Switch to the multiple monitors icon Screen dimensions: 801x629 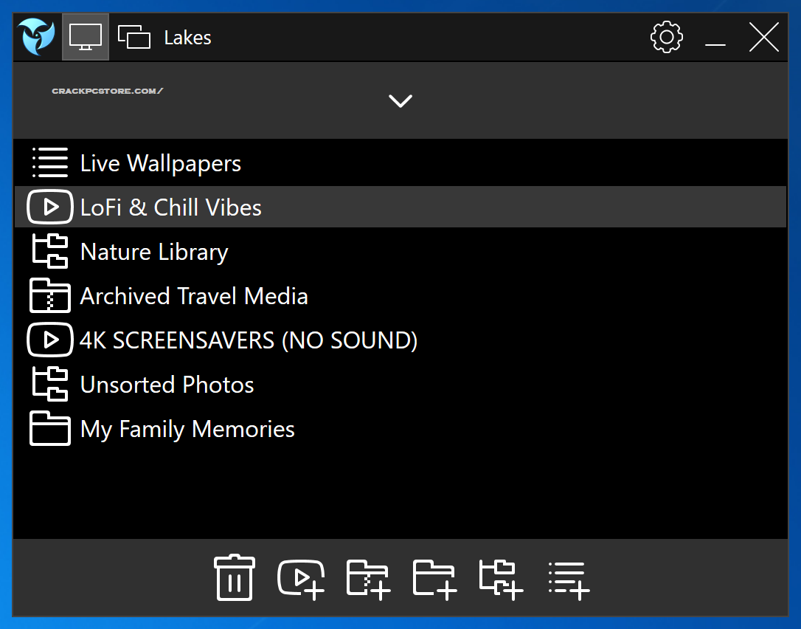coord(134,37)
